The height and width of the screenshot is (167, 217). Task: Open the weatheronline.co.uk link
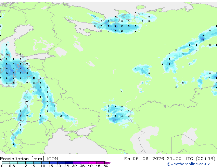tap(188, 164)
